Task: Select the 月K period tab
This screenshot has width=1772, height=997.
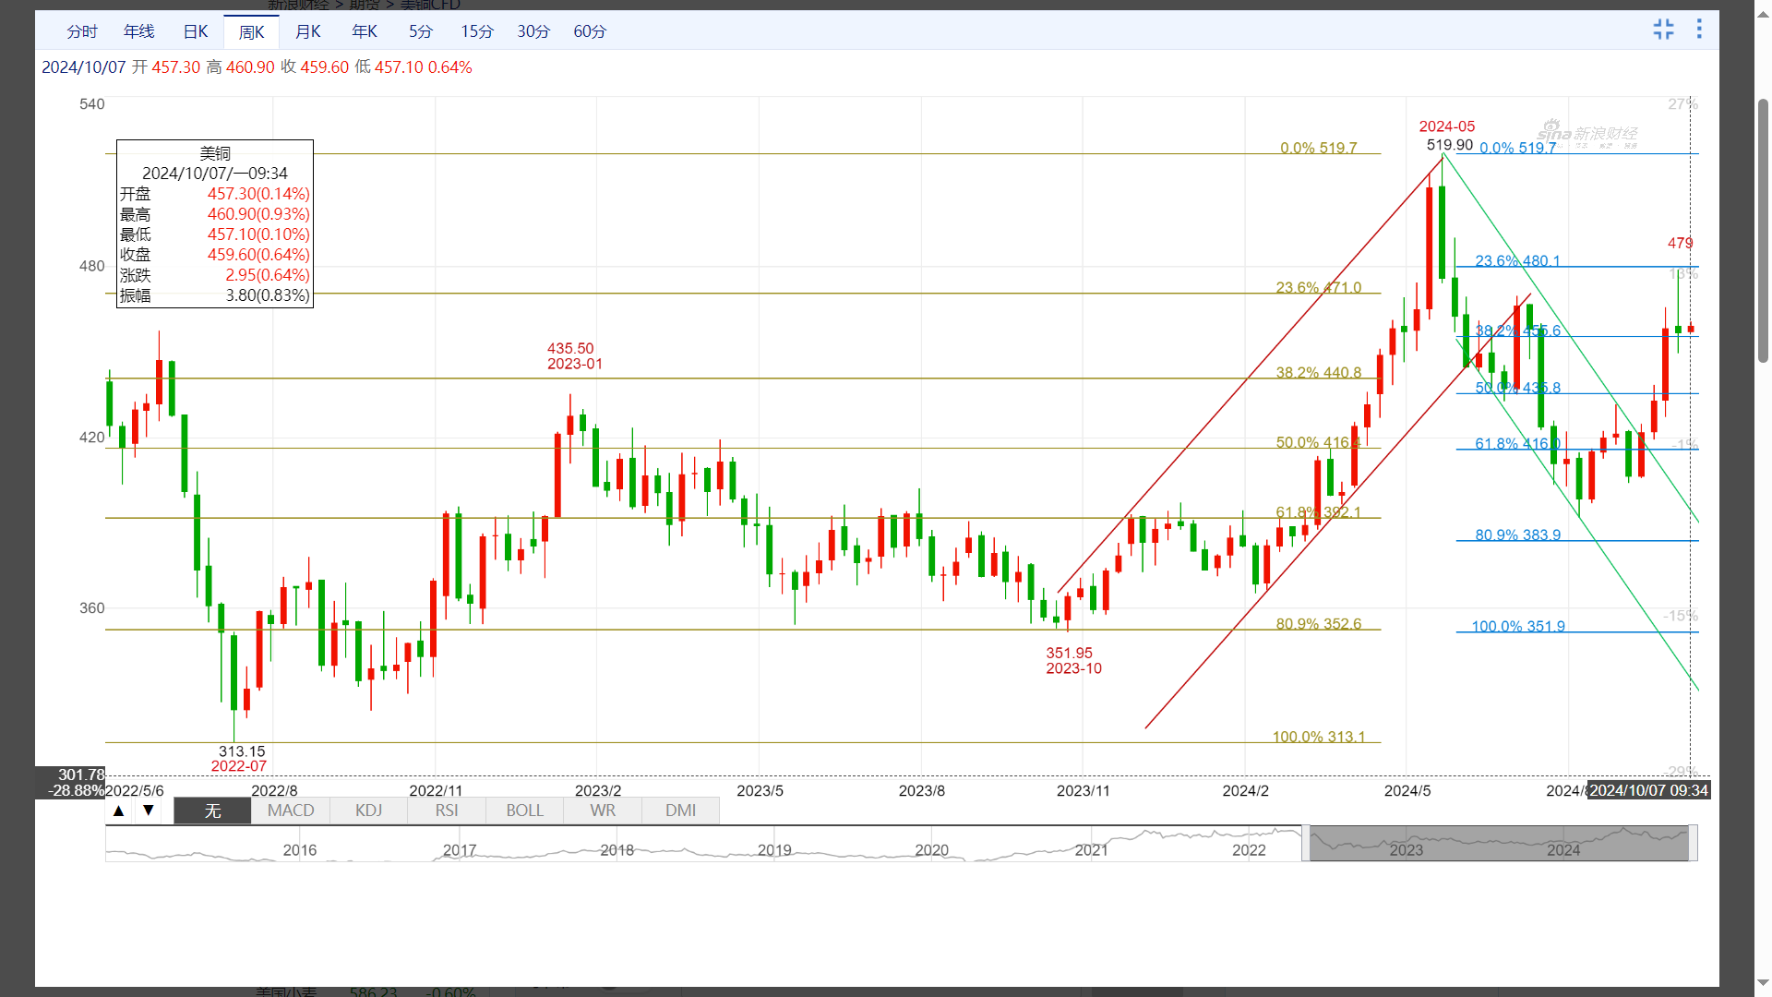Action: click(x=307, y=31)
